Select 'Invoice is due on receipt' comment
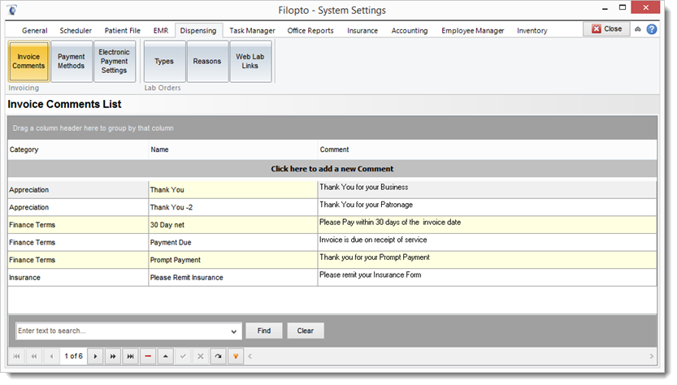 pos(488,243)
